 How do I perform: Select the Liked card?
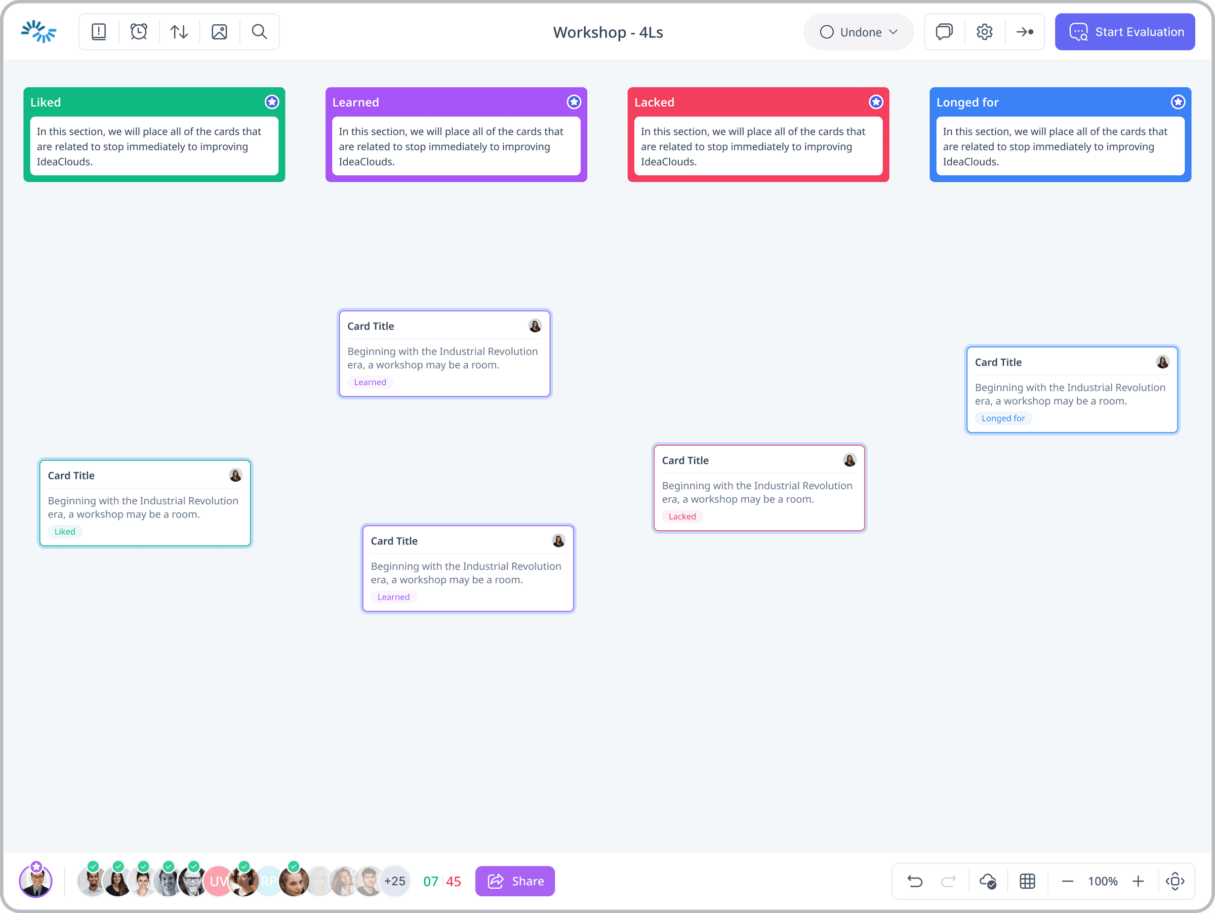pyautogui.click(x=145, y=503)
